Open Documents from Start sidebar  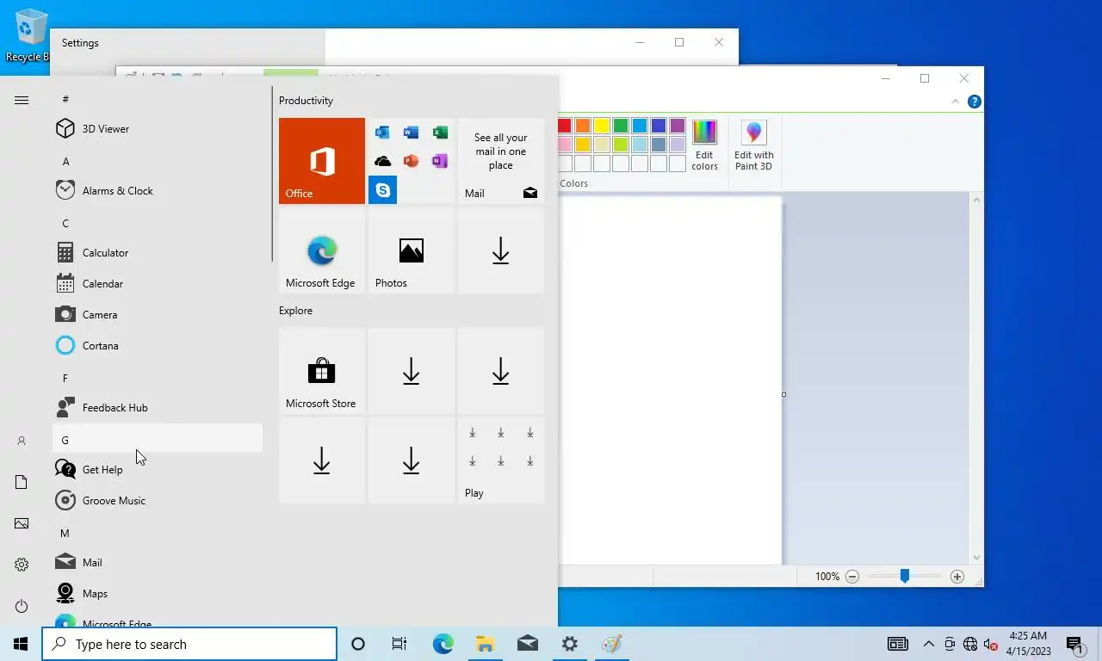click(x=22, y=483)
